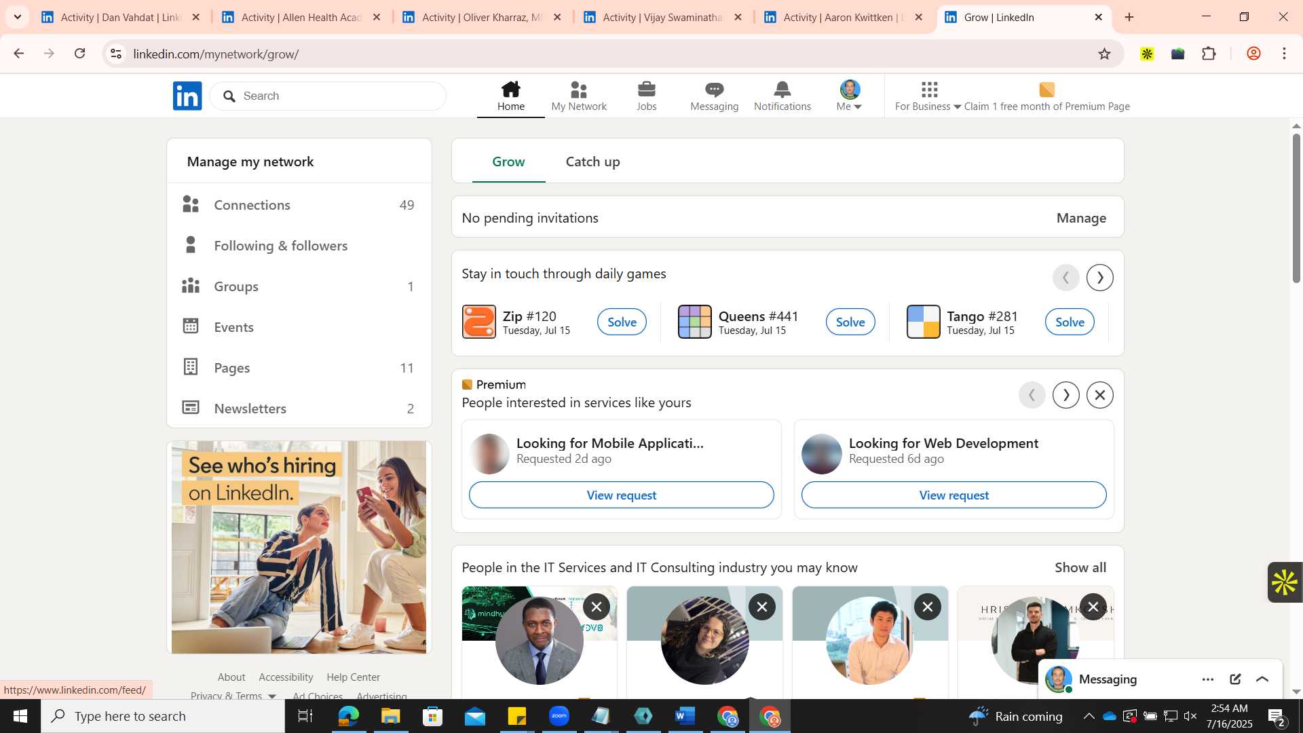The width and height of the screenshot is (1303, 733).
Task: Open the browser Extensions puzzle icon
Action: [1209, 54]
